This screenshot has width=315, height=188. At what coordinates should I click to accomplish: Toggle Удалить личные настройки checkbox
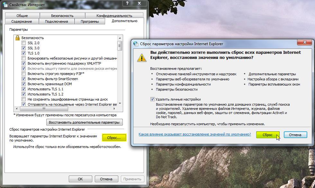[152, 99]
